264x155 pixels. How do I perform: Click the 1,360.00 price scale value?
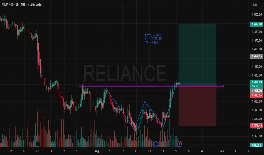click(x=257, y=136)
